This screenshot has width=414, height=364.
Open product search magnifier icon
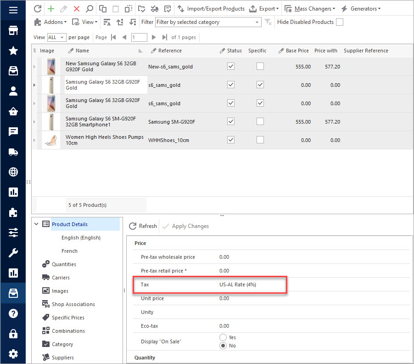click(x=90, y=9)
